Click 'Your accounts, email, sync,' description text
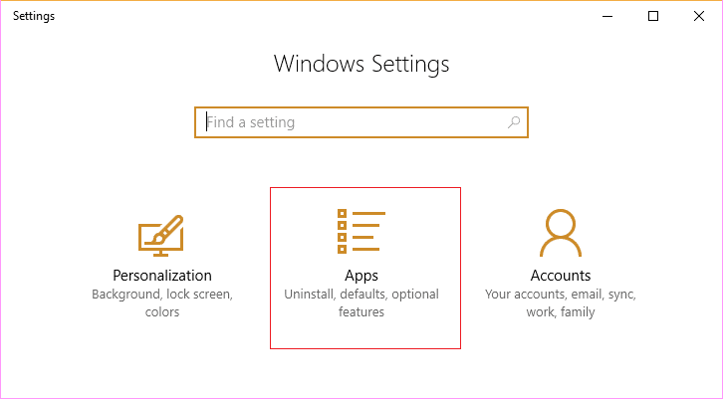The width and height of the screenshot is (723, 399). click(x=560, y=295)
